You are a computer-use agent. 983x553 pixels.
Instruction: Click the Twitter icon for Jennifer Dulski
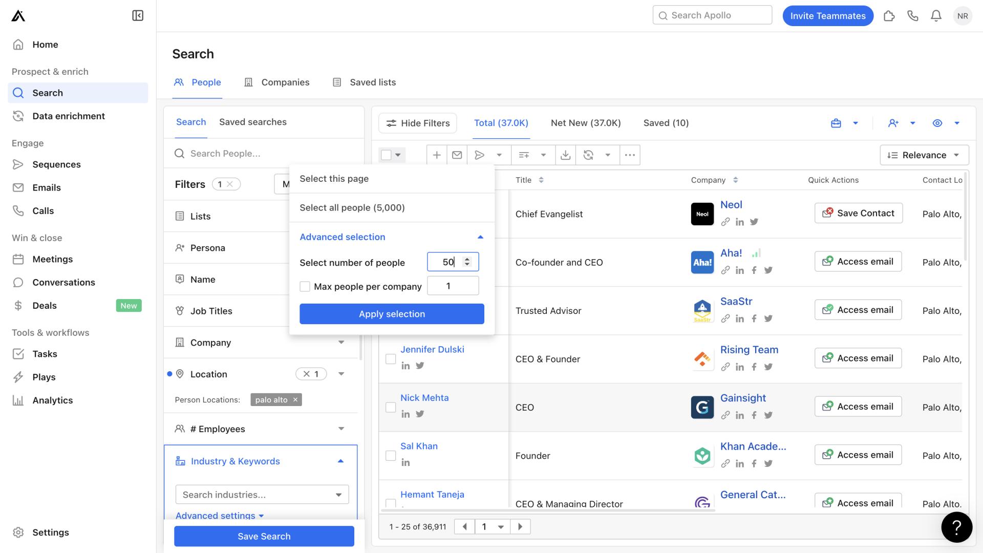419,366
